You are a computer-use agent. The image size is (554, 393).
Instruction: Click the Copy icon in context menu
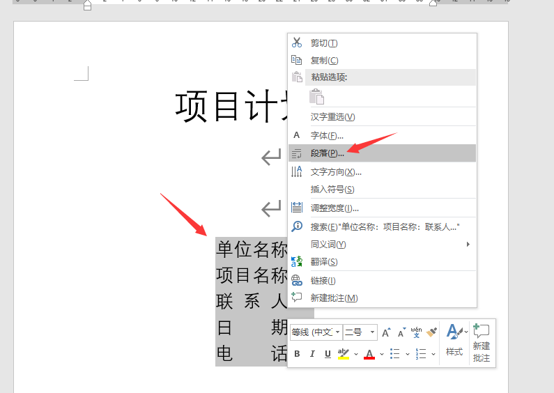[x=296, y=60]
